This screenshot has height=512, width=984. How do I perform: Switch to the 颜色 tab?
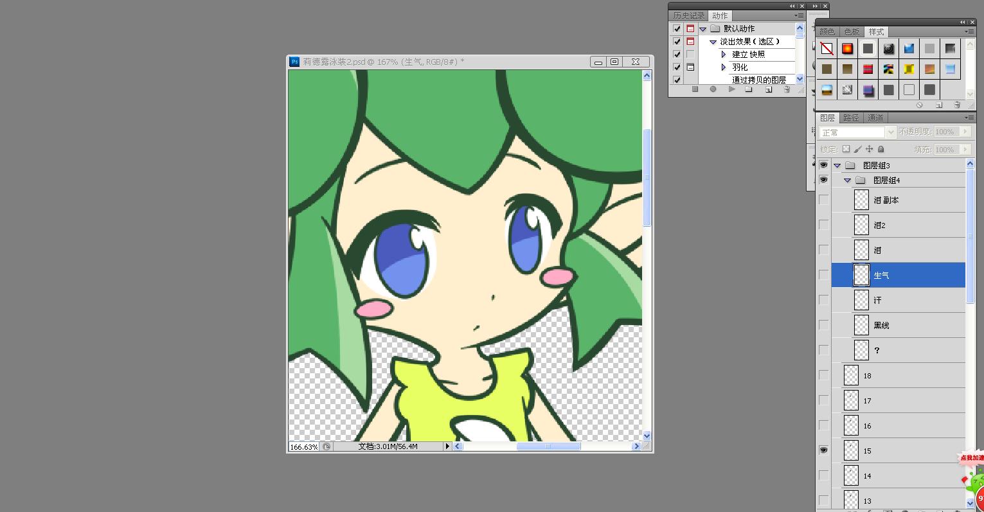pos(827,31)
